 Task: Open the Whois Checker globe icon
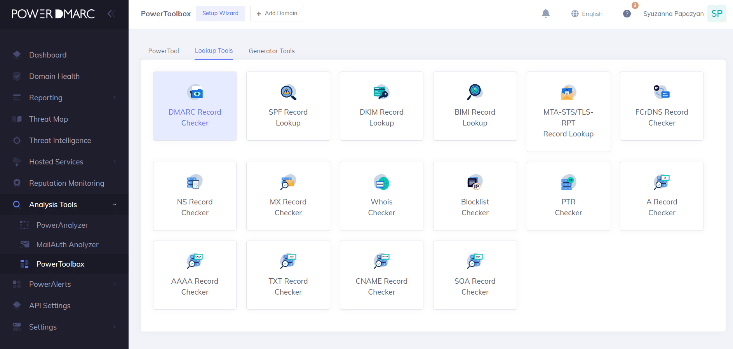(x=381, y=182)
